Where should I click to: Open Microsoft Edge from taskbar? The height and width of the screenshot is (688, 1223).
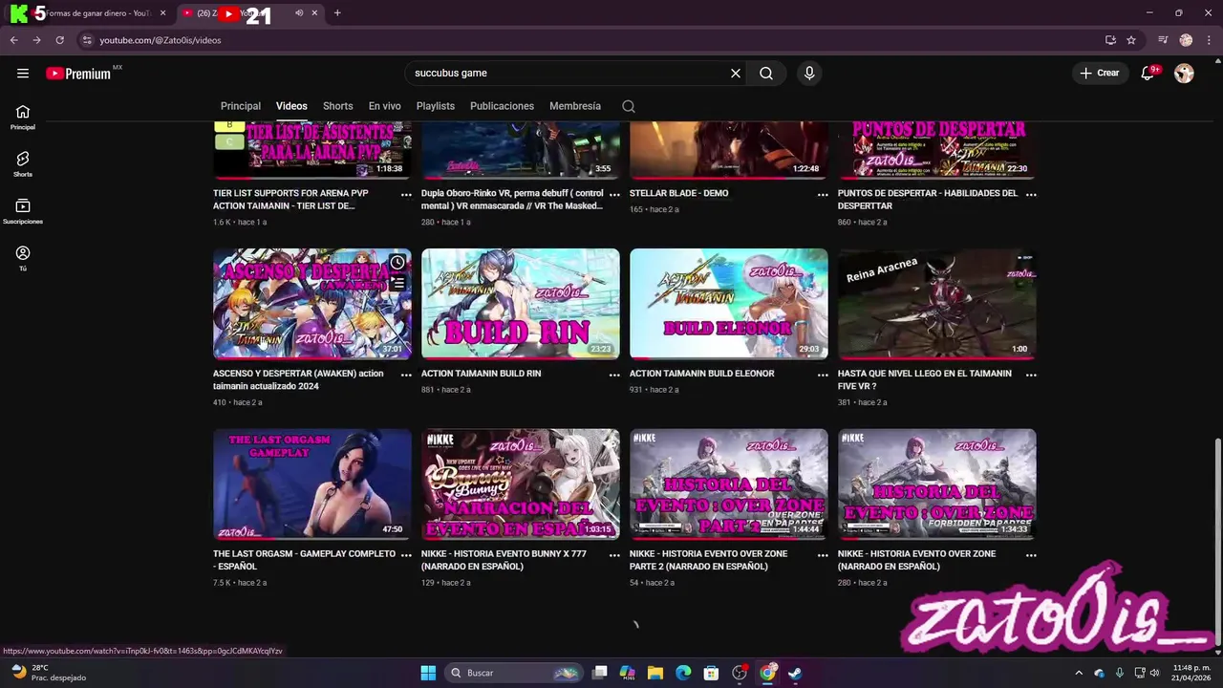pos(683,673)
